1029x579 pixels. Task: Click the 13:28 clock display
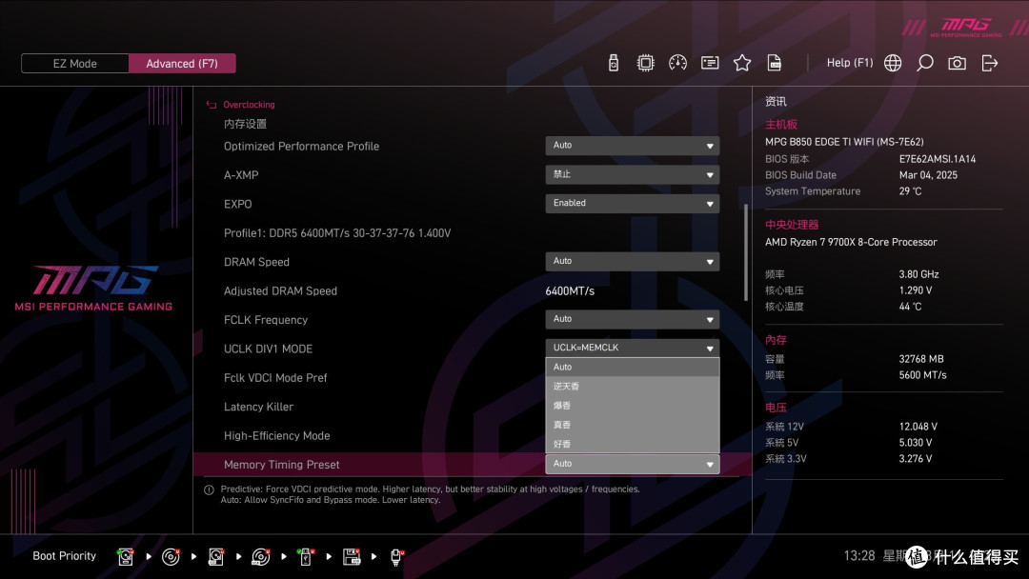859,556
